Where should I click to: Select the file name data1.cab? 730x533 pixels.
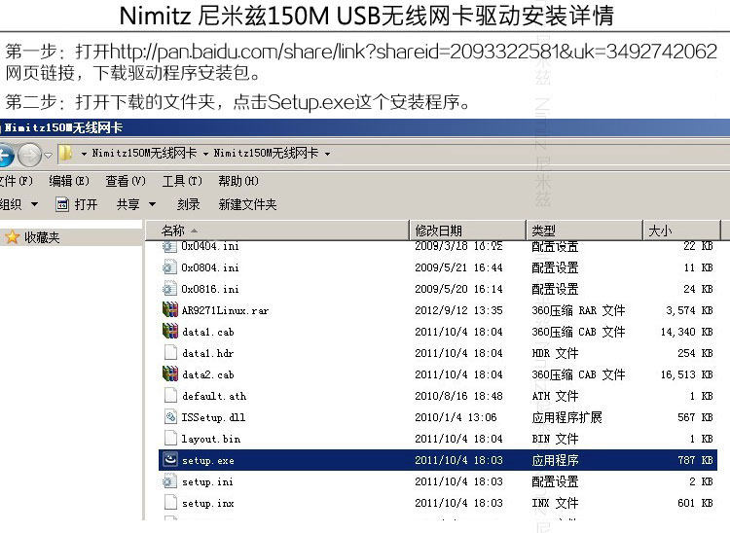point(208,332)
